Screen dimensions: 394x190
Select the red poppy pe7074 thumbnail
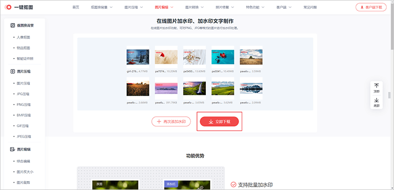pyautogui.click(x=166, y=57)
